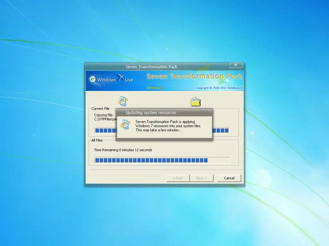Image resolution: width=329 pixels, height=246 pixels.
Task: Click the Windows X Live logo
Action: pos(111,79)
